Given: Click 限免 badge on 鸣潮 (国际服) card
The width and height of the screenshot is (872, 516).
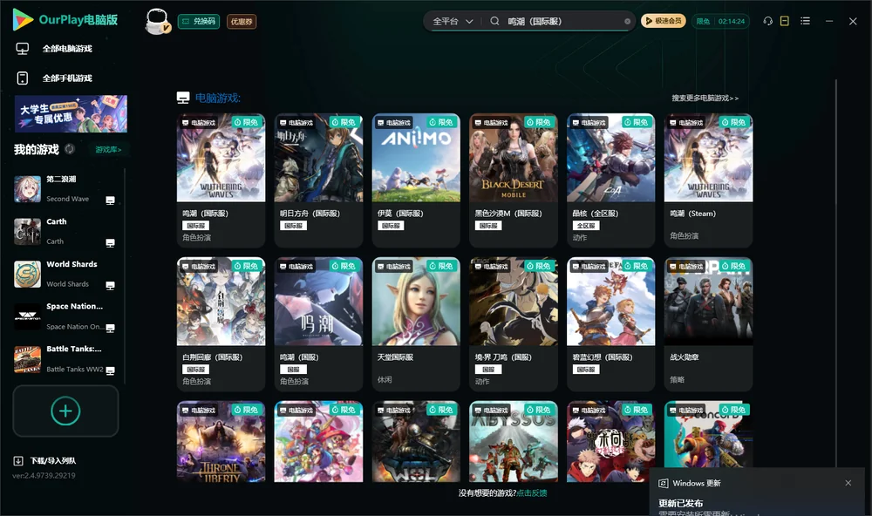Looking at the screenshot, I should click(247, 122).
